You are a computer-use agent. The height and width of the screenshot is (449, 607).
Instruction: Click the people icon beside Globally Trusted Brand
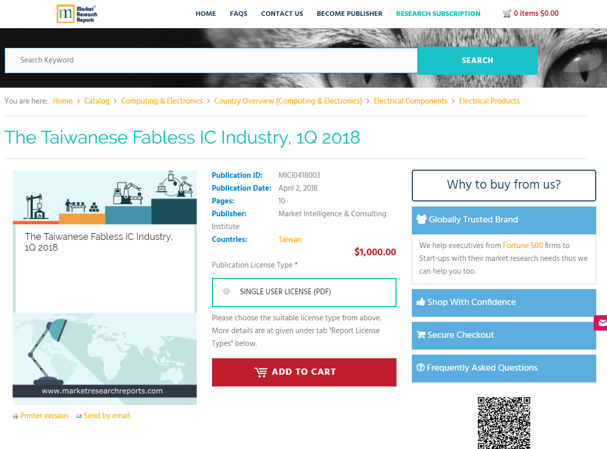pos(422,219)
